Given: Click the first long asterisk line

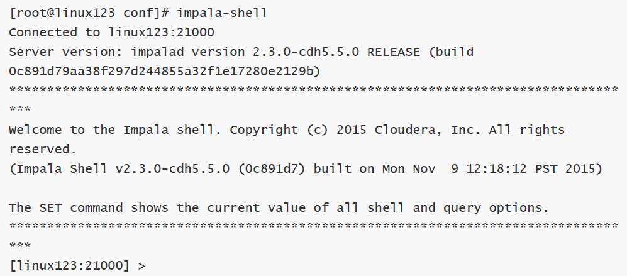Looking at the screenshot, I should click(313, 90).
